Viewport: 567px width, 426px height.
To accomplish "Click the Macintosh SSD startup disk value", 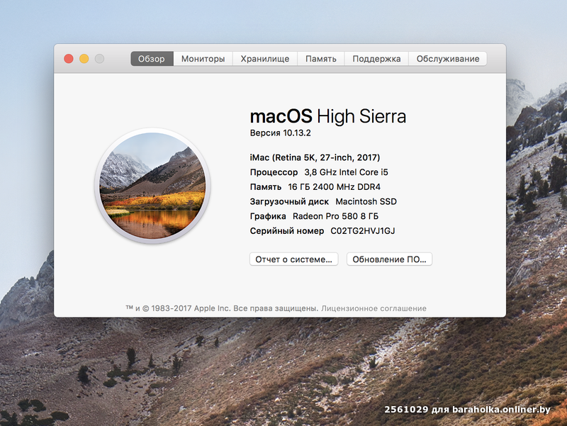I will click(x=366, y=201).
